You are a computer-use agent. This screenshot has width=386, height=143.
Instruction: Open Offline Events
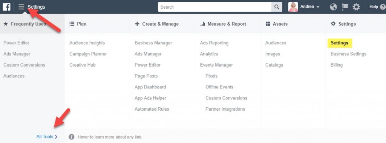point(219,87)
